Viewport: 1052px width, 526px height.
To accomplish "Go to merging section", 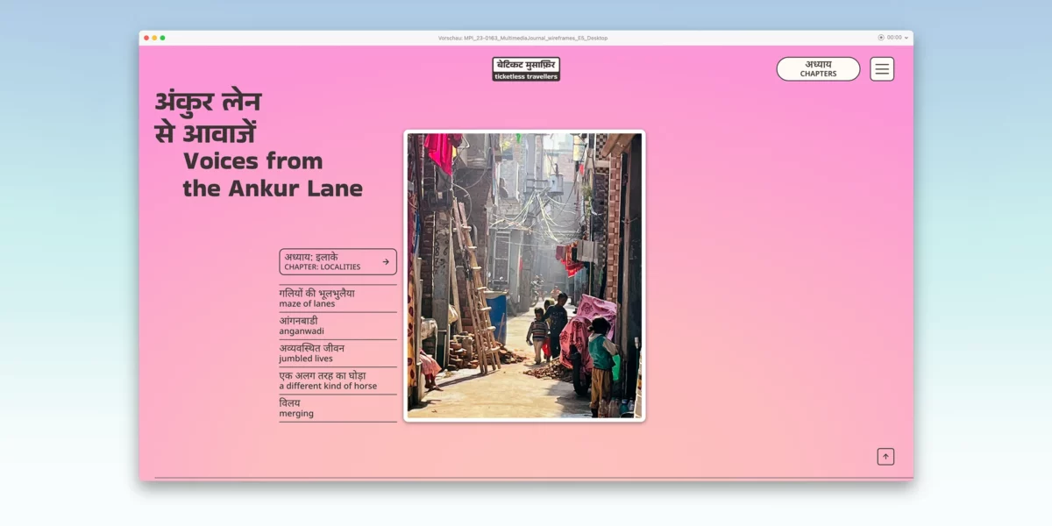I will [x=338, y=409].
